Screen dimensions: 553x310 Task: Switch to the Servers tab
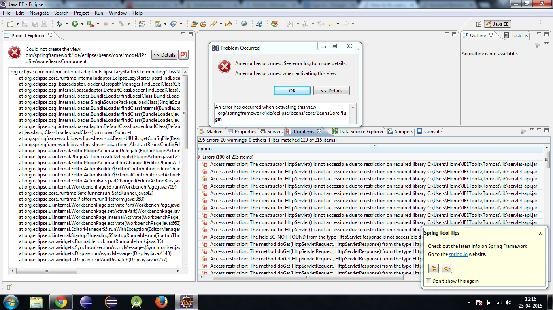[271, 132]
